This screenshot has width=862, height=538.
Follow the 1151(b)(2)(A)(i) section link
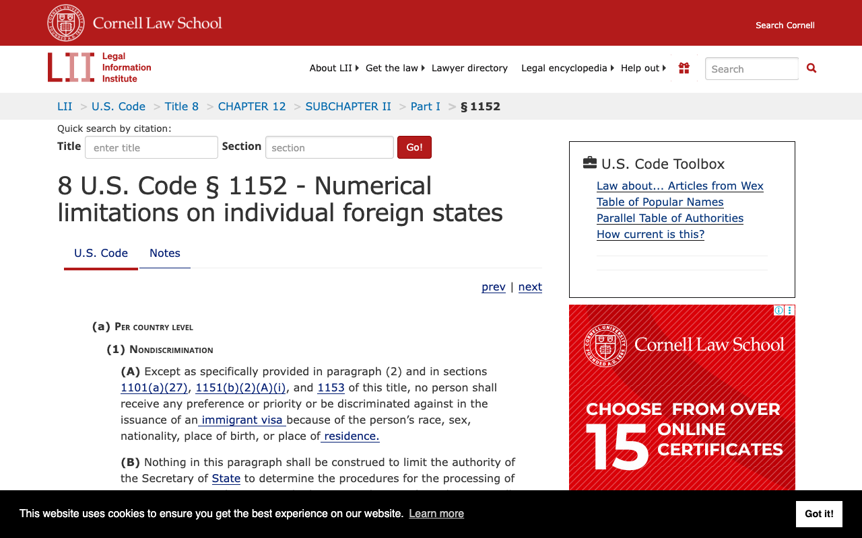pos(241,388)
